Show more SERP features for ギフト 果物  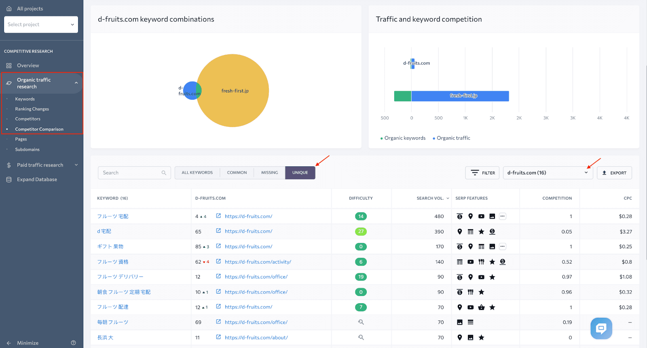pos(503,247)
